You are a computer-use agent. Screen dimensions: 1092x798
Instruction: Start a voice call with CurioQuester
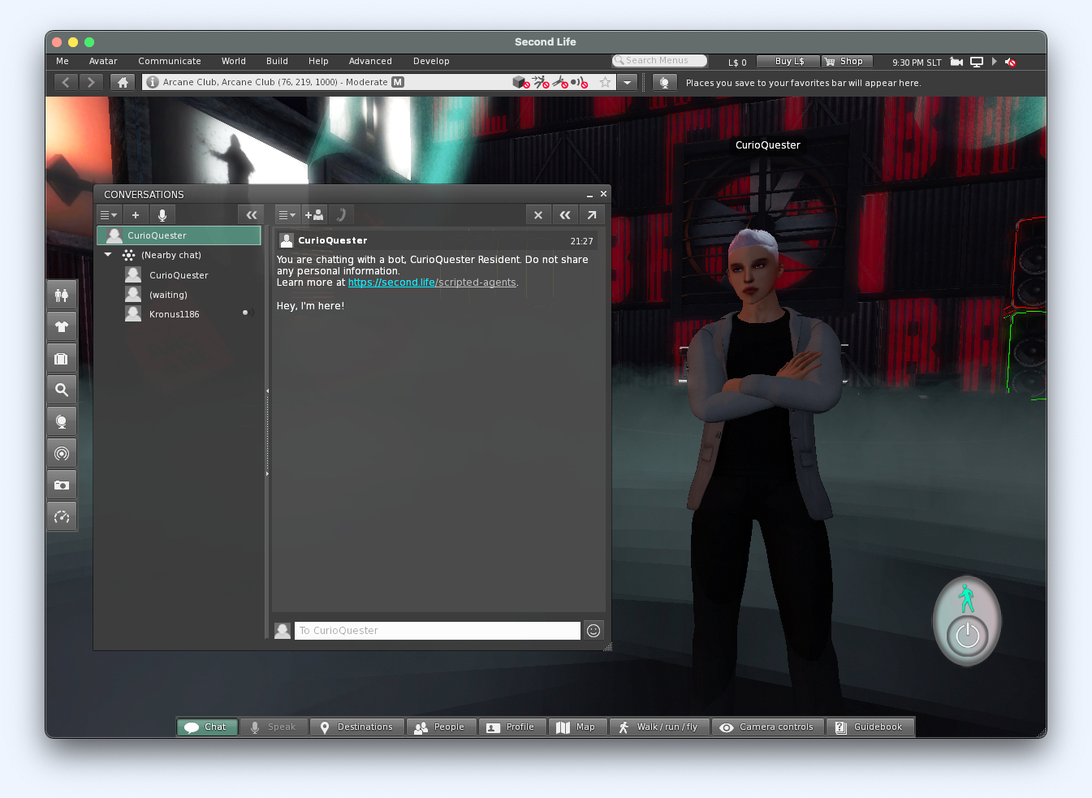pos(341,215)
